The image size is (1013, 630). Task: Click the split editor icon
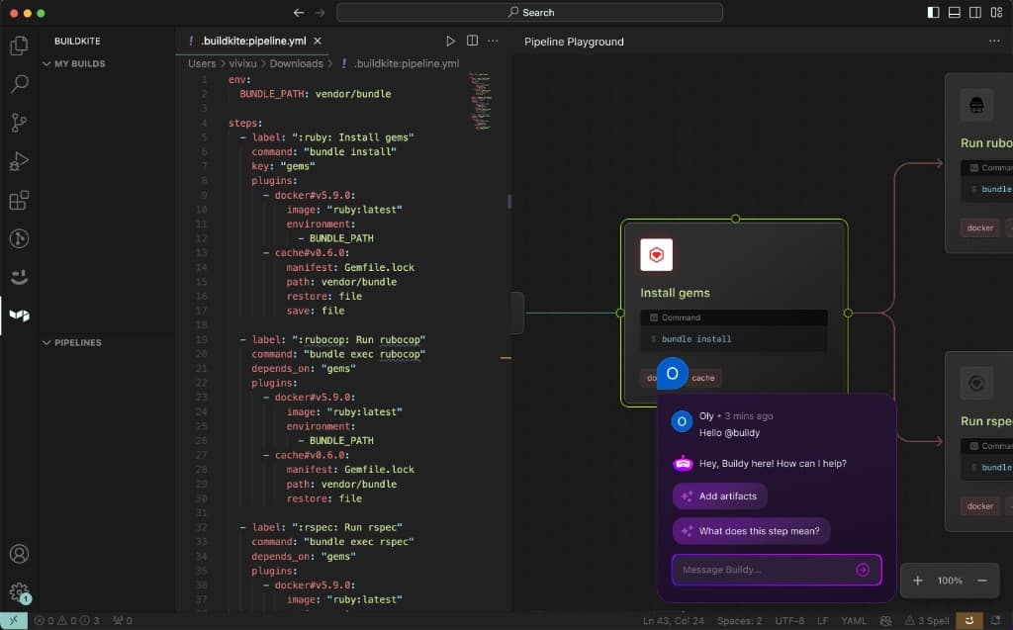tap(472, 42)
